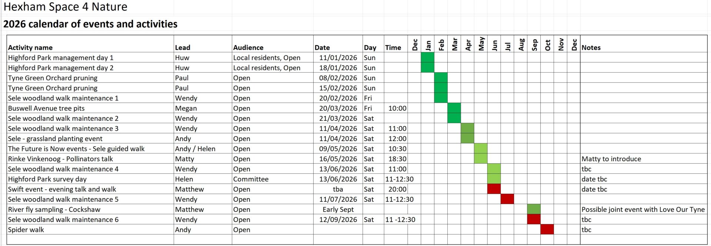
Task: Select the '2026 calendar of events and activities' heading
Action: pyautogui.click(x=90, y=24)
